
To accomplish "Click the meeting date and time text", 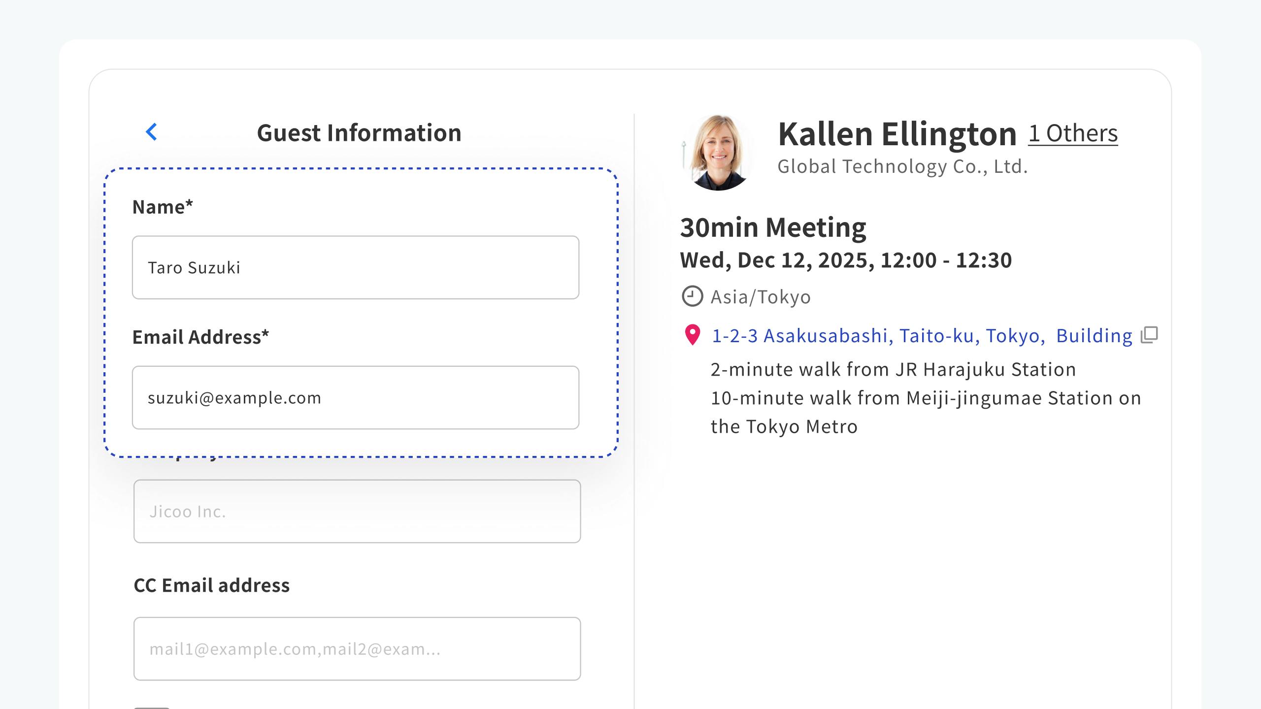I will point(846,260).
